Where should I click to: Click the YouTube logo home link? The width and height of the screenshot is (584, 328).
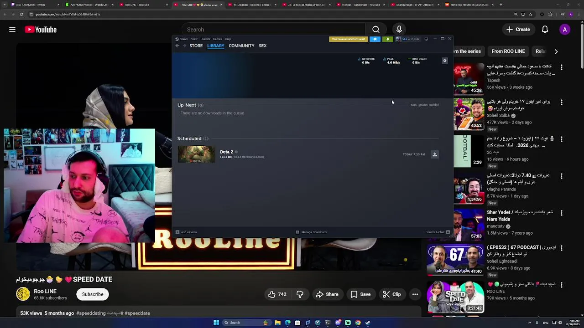click(x=41, y=30)
